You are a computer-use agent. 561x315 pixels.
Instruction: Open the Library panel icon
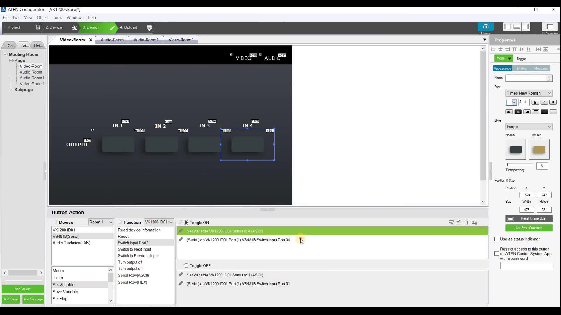[x=485, y=27]
